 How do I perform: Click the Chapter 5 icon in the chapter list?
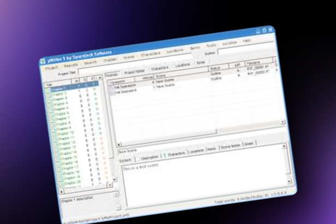tap(49, 108)
